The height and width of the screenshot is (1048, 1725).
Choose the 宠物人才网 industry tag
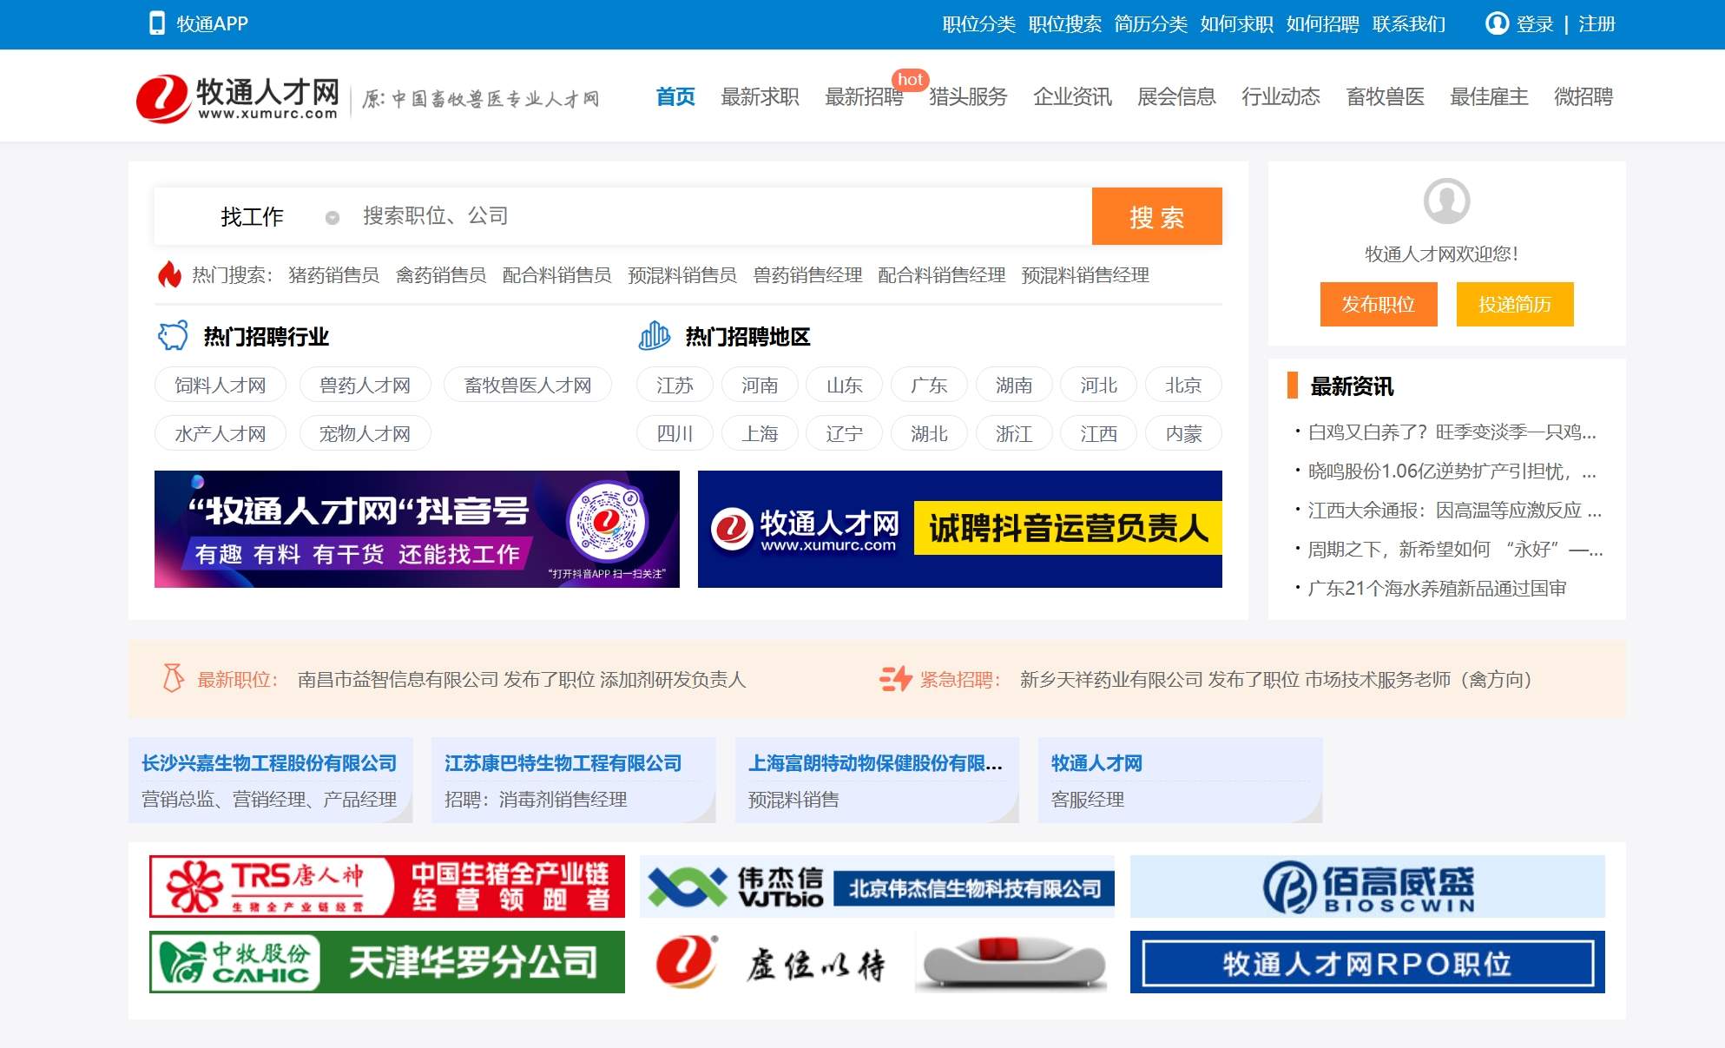[x=365, y=433]
